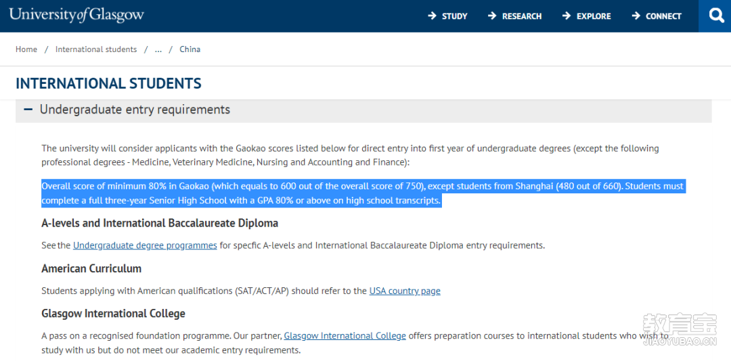
Task: Open the STUDY menu
Action: [454, 16]
